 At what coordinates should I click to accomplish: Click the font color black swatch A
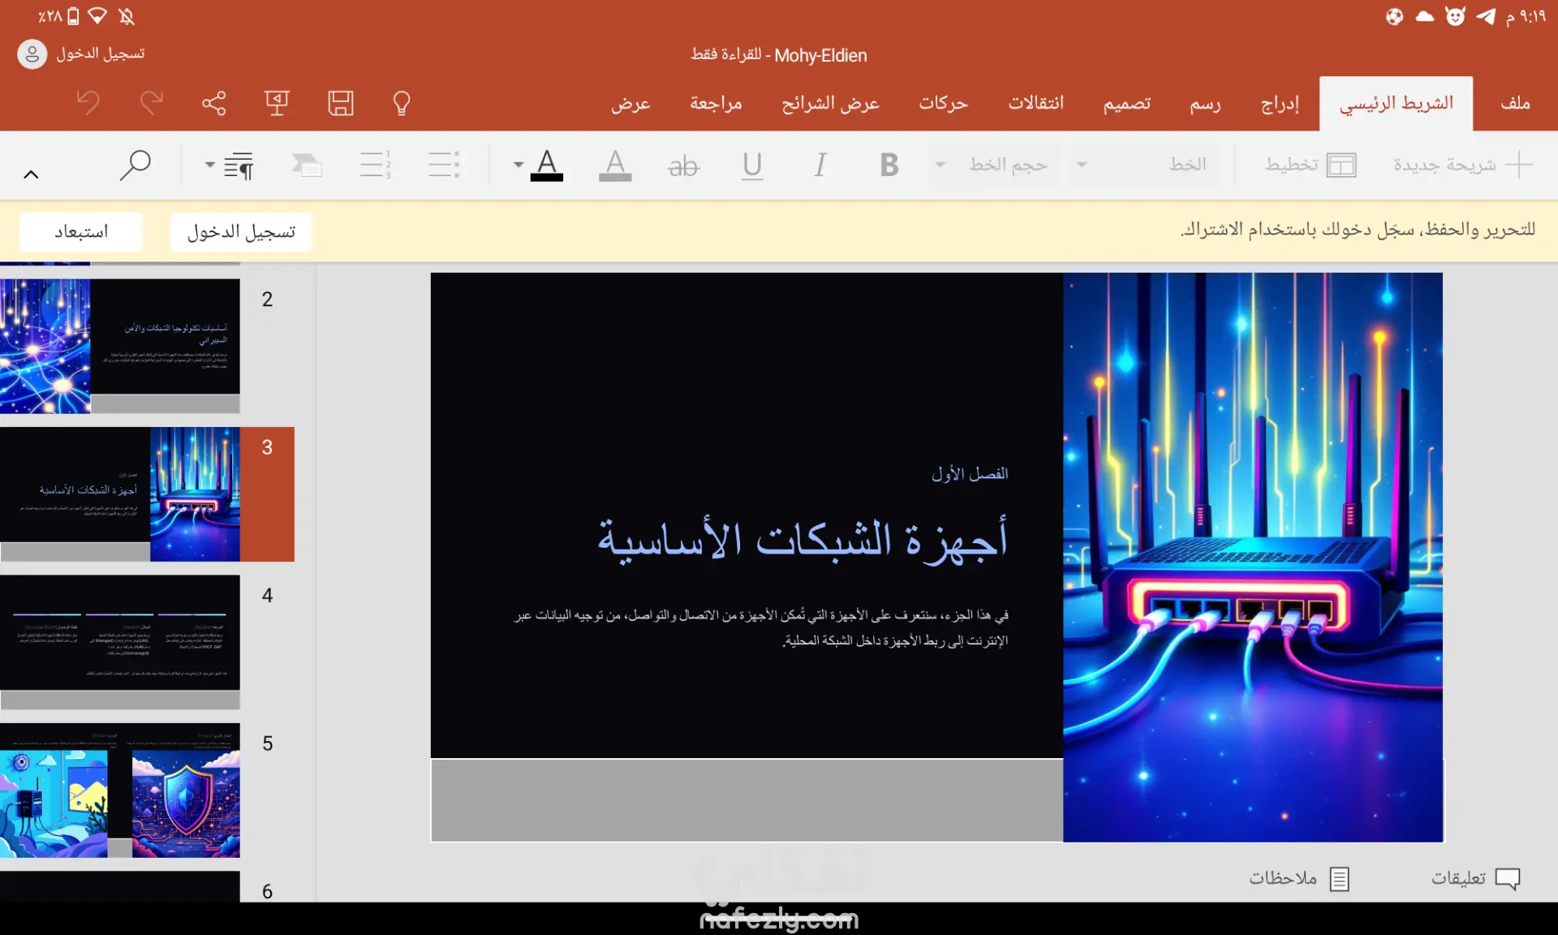coord(548,165)
